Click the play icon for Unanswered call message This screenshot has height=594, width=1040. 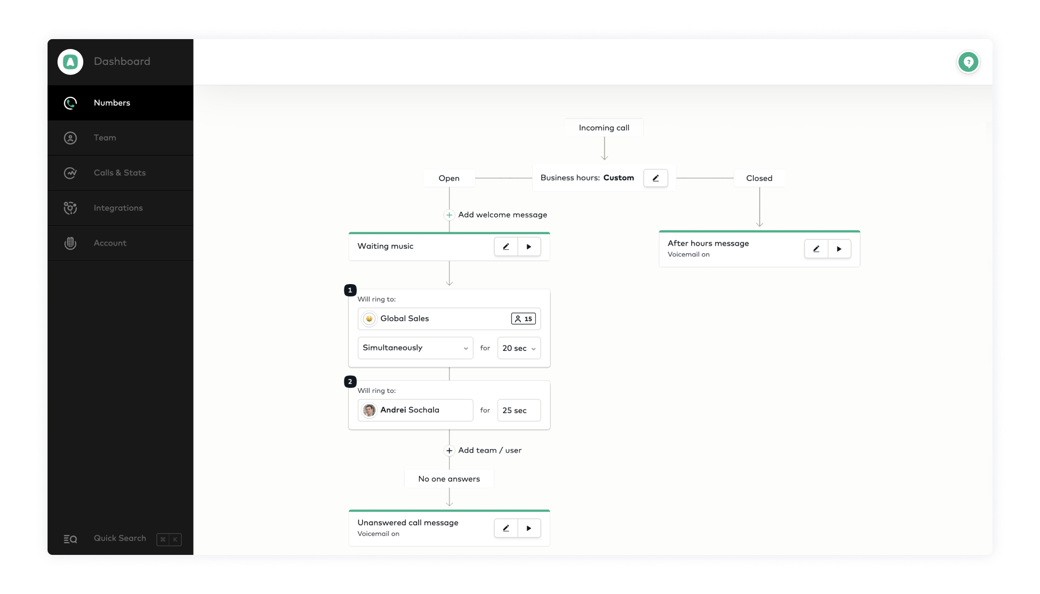528,528
